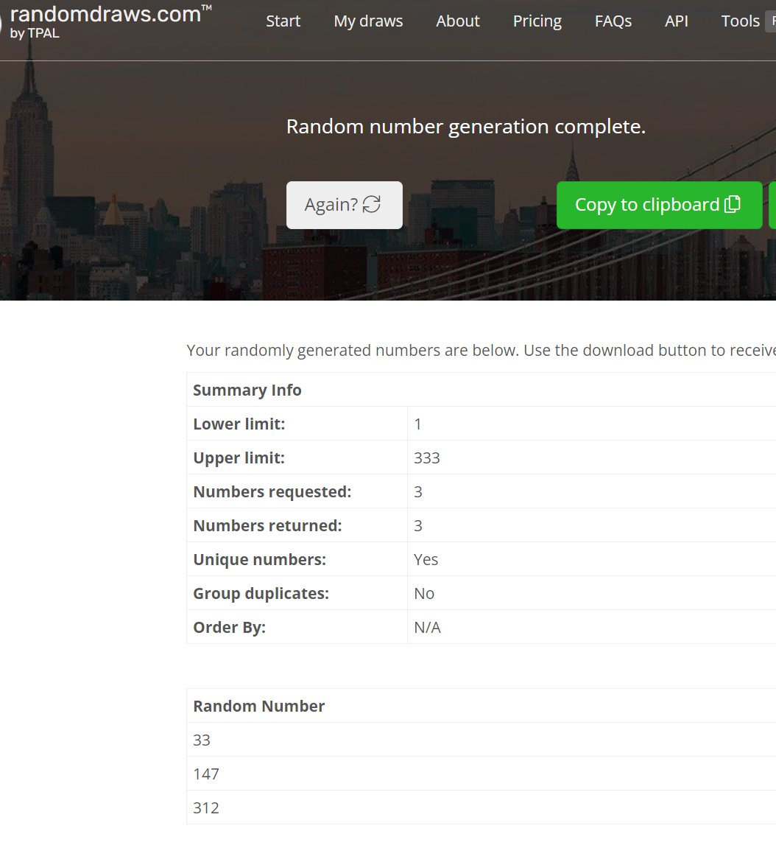776x848 pixels.
Task: Open the Tools menu
Action: (x=740, y=21)
